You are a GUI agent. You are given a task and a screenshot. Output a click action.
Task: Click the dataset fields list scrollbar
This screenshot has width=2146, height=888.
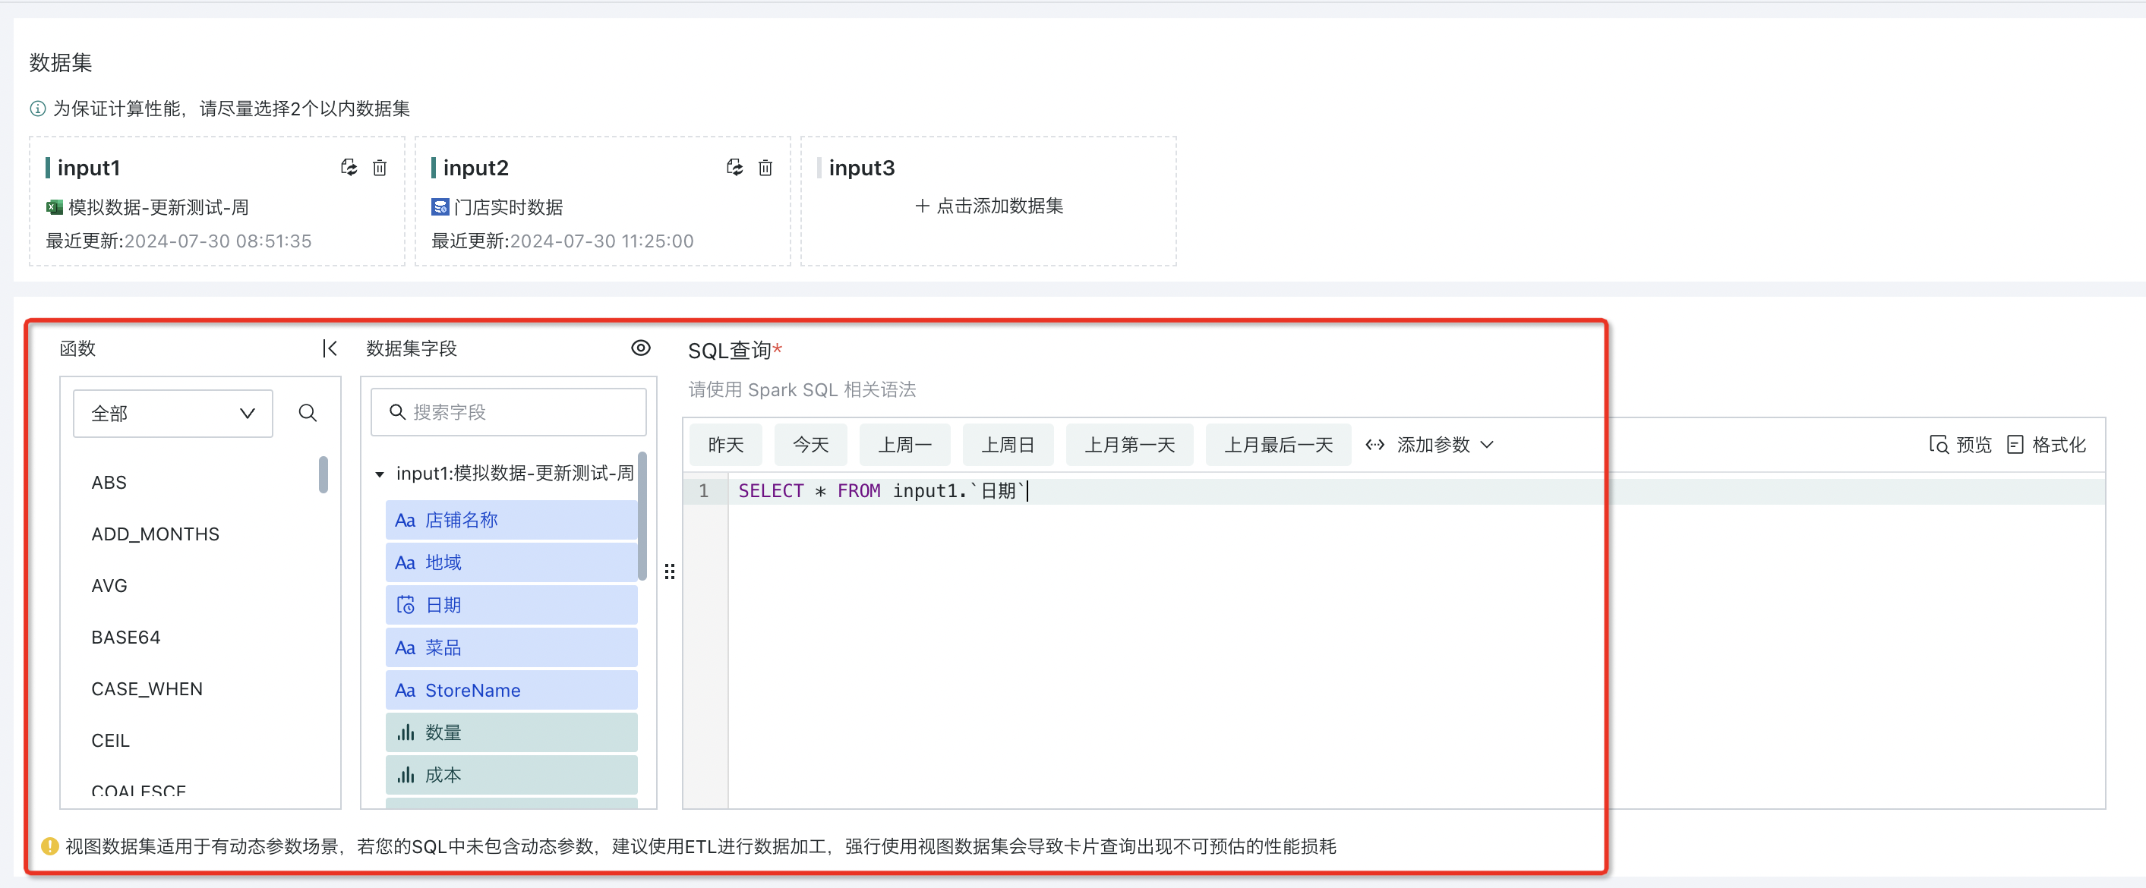(642, 516)
